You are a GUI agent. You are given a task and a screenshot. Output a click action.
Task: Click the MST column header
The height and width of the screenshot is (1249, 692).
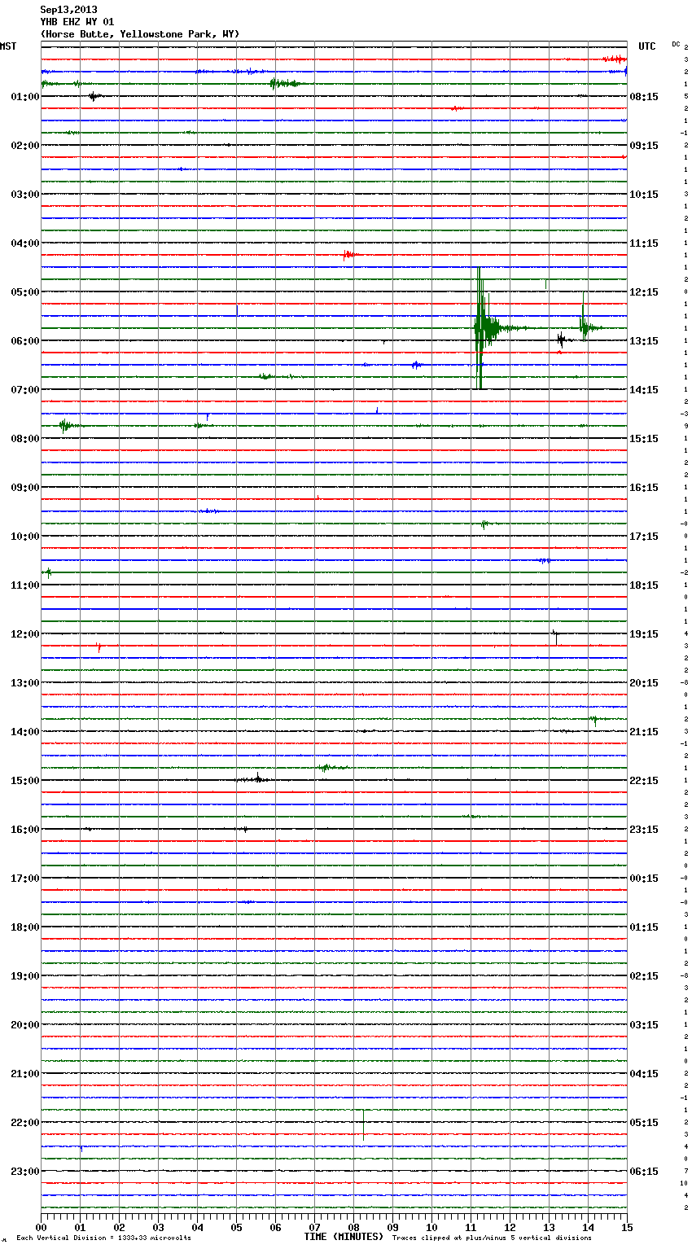tap(8, 46)
